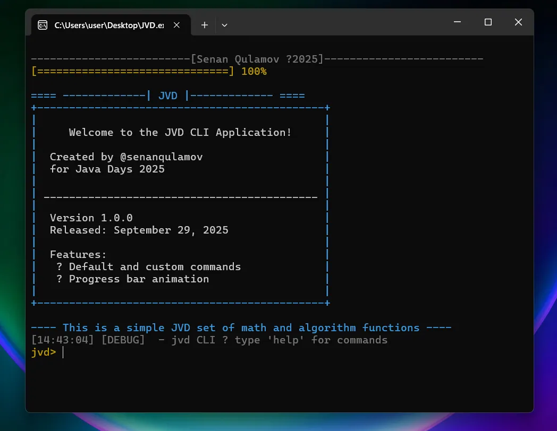Click the '| JVD |' banner title
The height and width of the screenshot is (431, 557).
(167, 96)
